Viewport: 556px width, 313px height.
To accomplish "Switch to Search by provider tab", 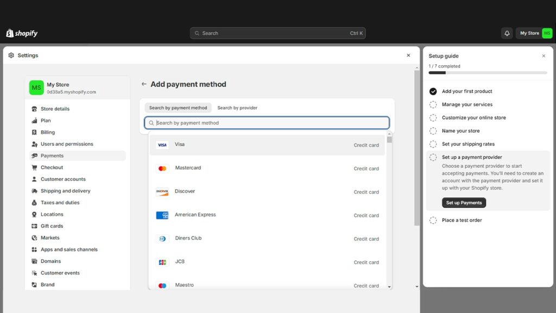I will click(237, 108).
